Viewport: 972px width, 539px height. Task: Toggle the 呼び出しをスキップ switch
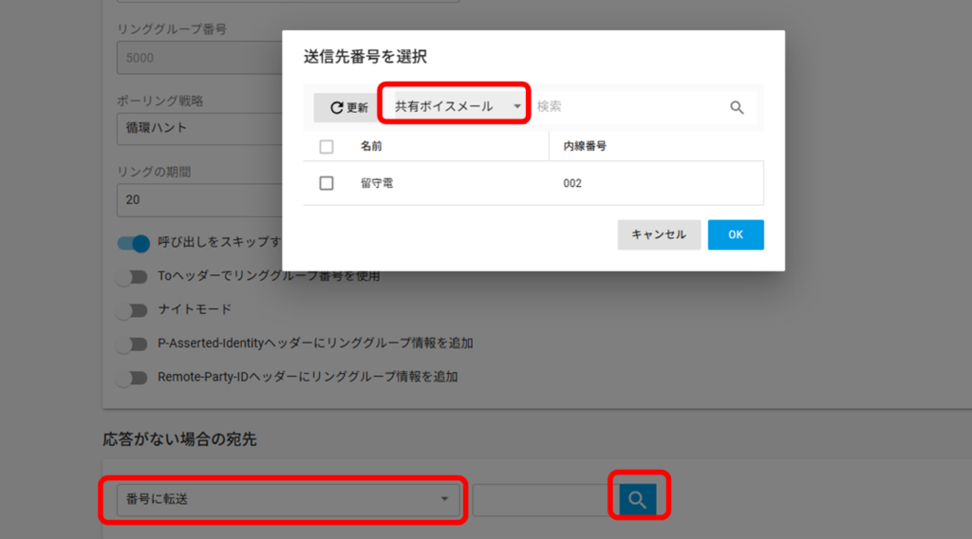pyautogui.click(x=134, y=243)
